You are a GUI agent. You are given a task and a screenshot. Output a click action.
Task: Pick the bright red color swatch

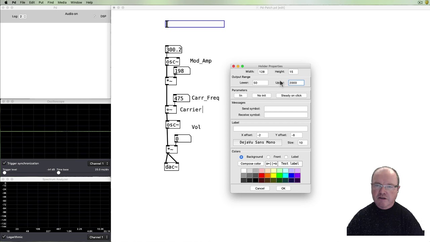click(x=262, y=175)
